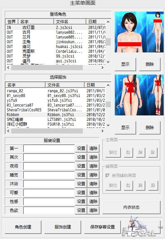Screen dimensions: 165x239
Task: Select character row CordeliaLu
Action: [x=55, y=51]
